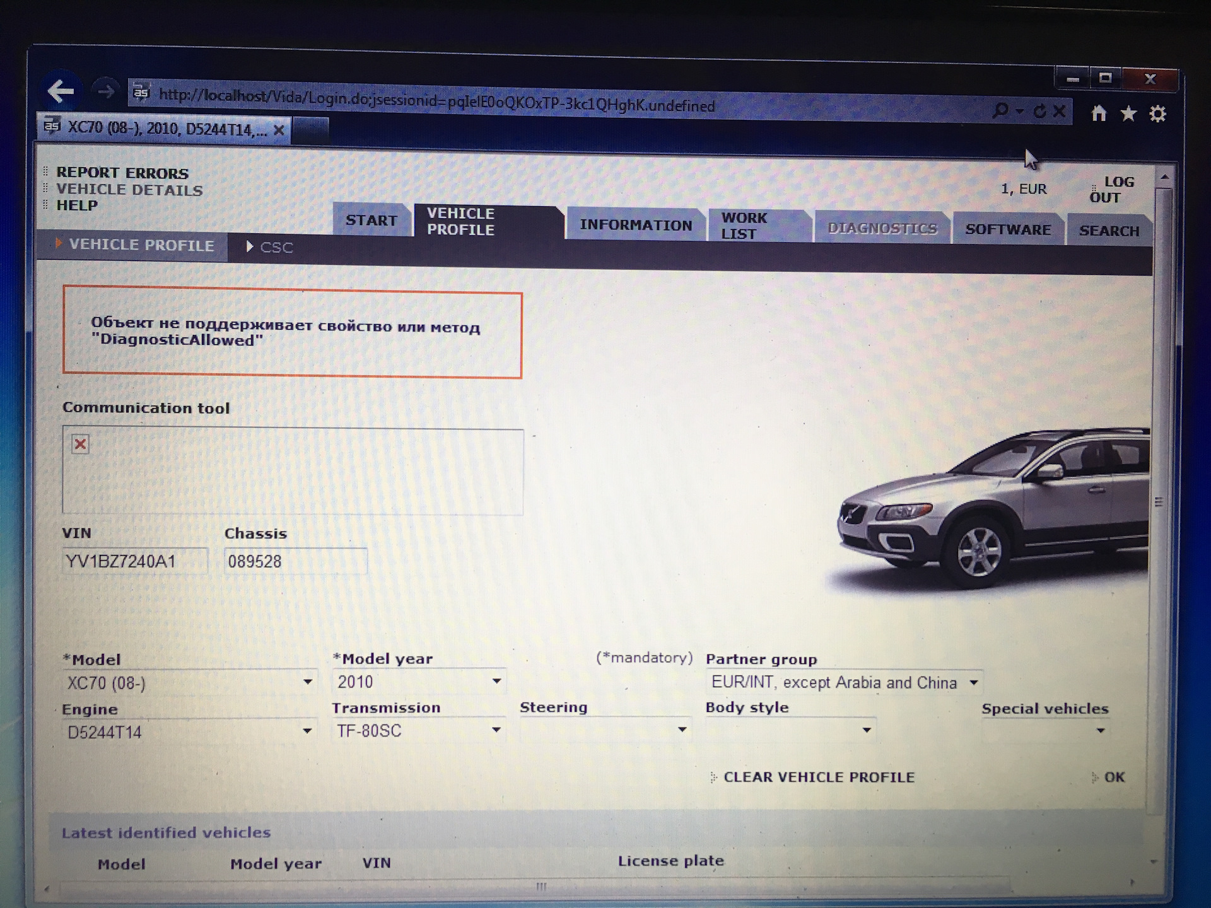
Task: Close the XC70 (08-) browser tab
Action: [279, 131]
